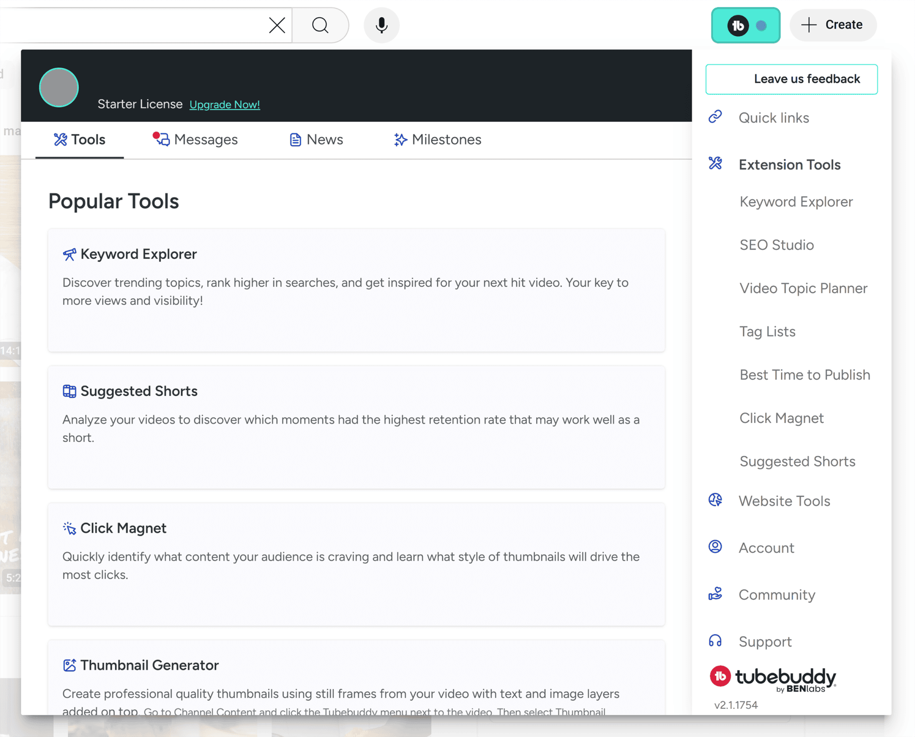Choose Click Magnet in sidebar menu
This screenshot has height=737, width=915.
click(781, 418)
